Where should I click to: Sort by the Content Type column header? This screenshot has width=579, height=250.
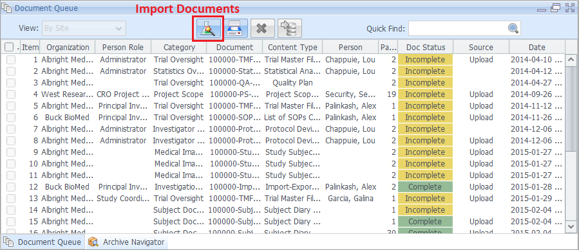tap(292, 47)
